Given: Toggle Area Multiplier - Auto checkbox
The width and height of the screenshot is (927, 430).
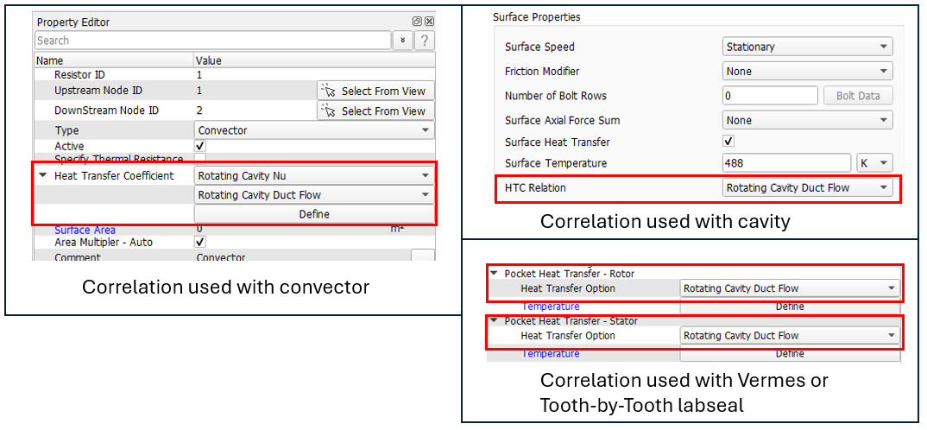Looking at the screenshot, I should coord(201,243).
